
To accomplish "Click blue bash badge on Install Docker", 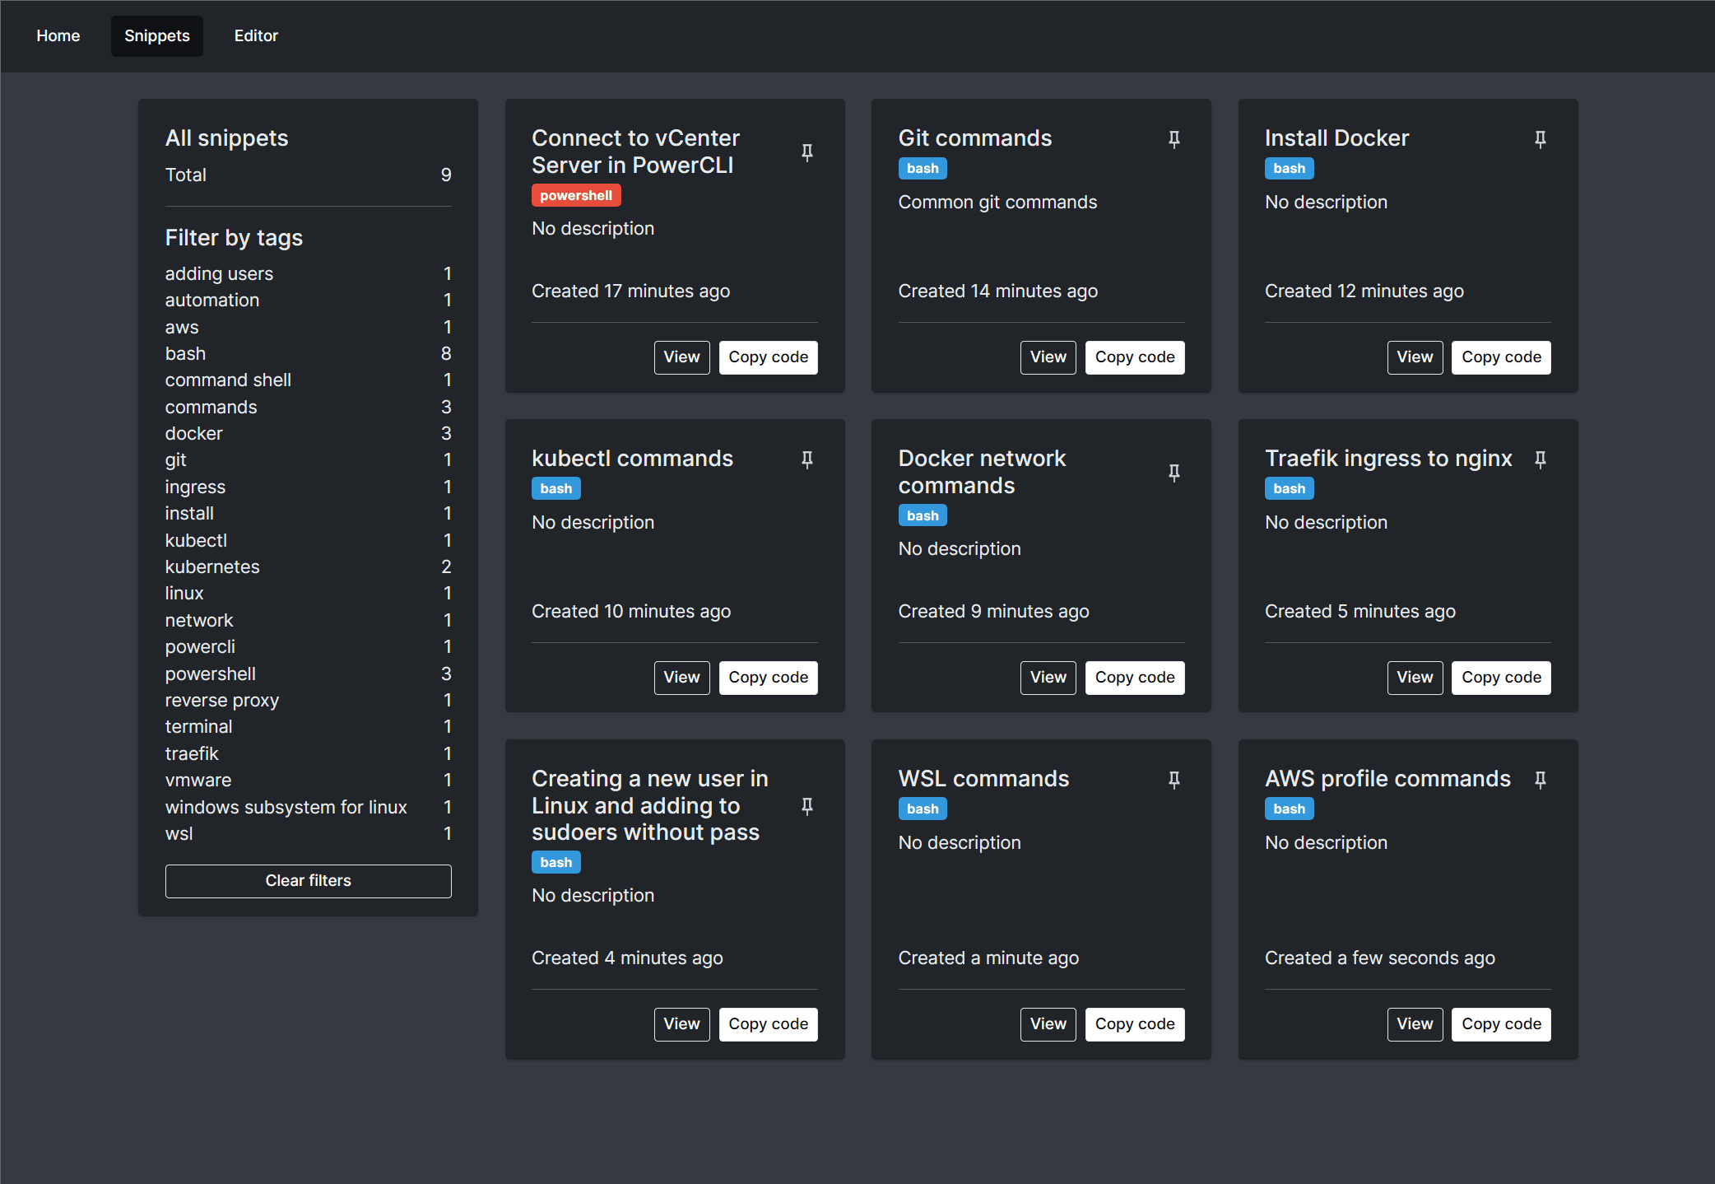I will point(1289,168).
